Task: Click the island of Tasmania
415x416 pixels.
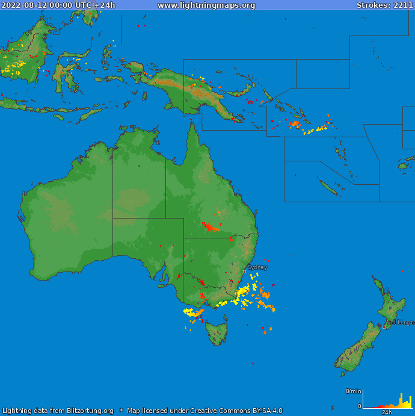Action: click(217, 332)
